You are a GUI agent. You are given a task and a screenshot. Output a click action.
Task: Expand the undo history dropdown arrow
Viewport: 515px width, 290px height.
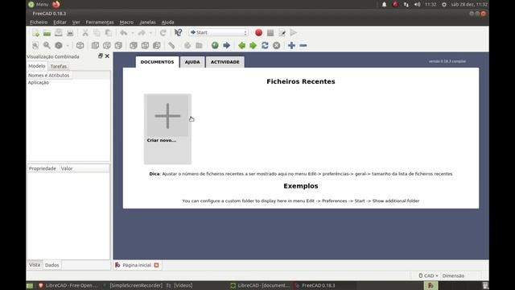point(132,33)
